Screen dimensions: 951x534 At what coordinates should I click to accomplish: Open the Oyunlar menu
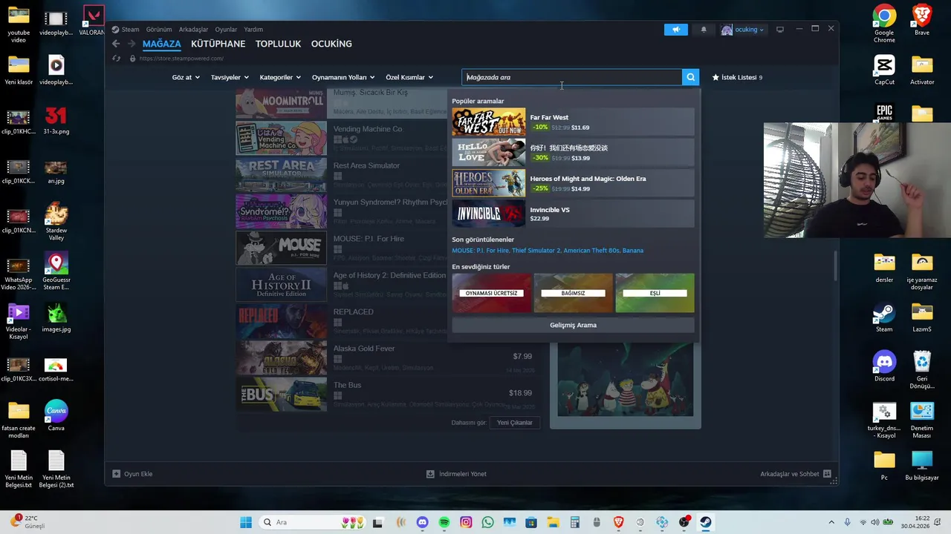pos(226,30)
